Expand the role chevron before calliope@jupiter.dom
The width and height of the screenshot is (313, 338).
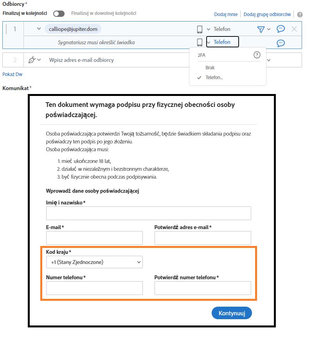click(39, 29)
